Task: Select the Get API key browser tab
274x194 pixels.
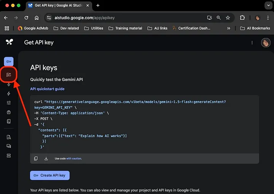Action: click(58, 5)
